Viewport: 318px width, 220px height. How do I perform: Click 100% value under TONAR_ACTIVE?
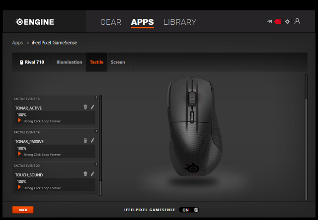coord(22,115)
